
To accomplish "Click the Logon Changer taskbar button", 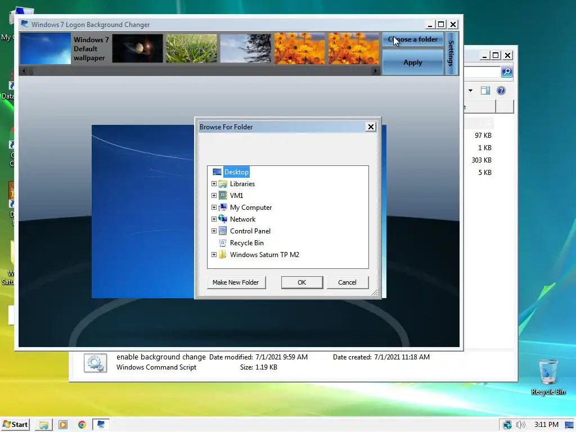I will click(x=100, y=425).
